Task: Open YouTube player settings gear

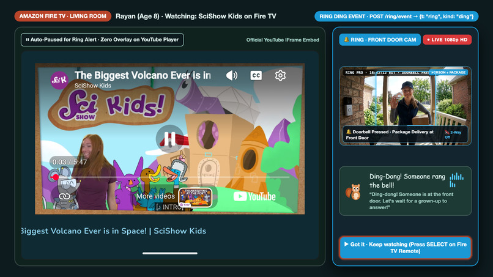Action: pyautogui.click(x=280, y=75)
